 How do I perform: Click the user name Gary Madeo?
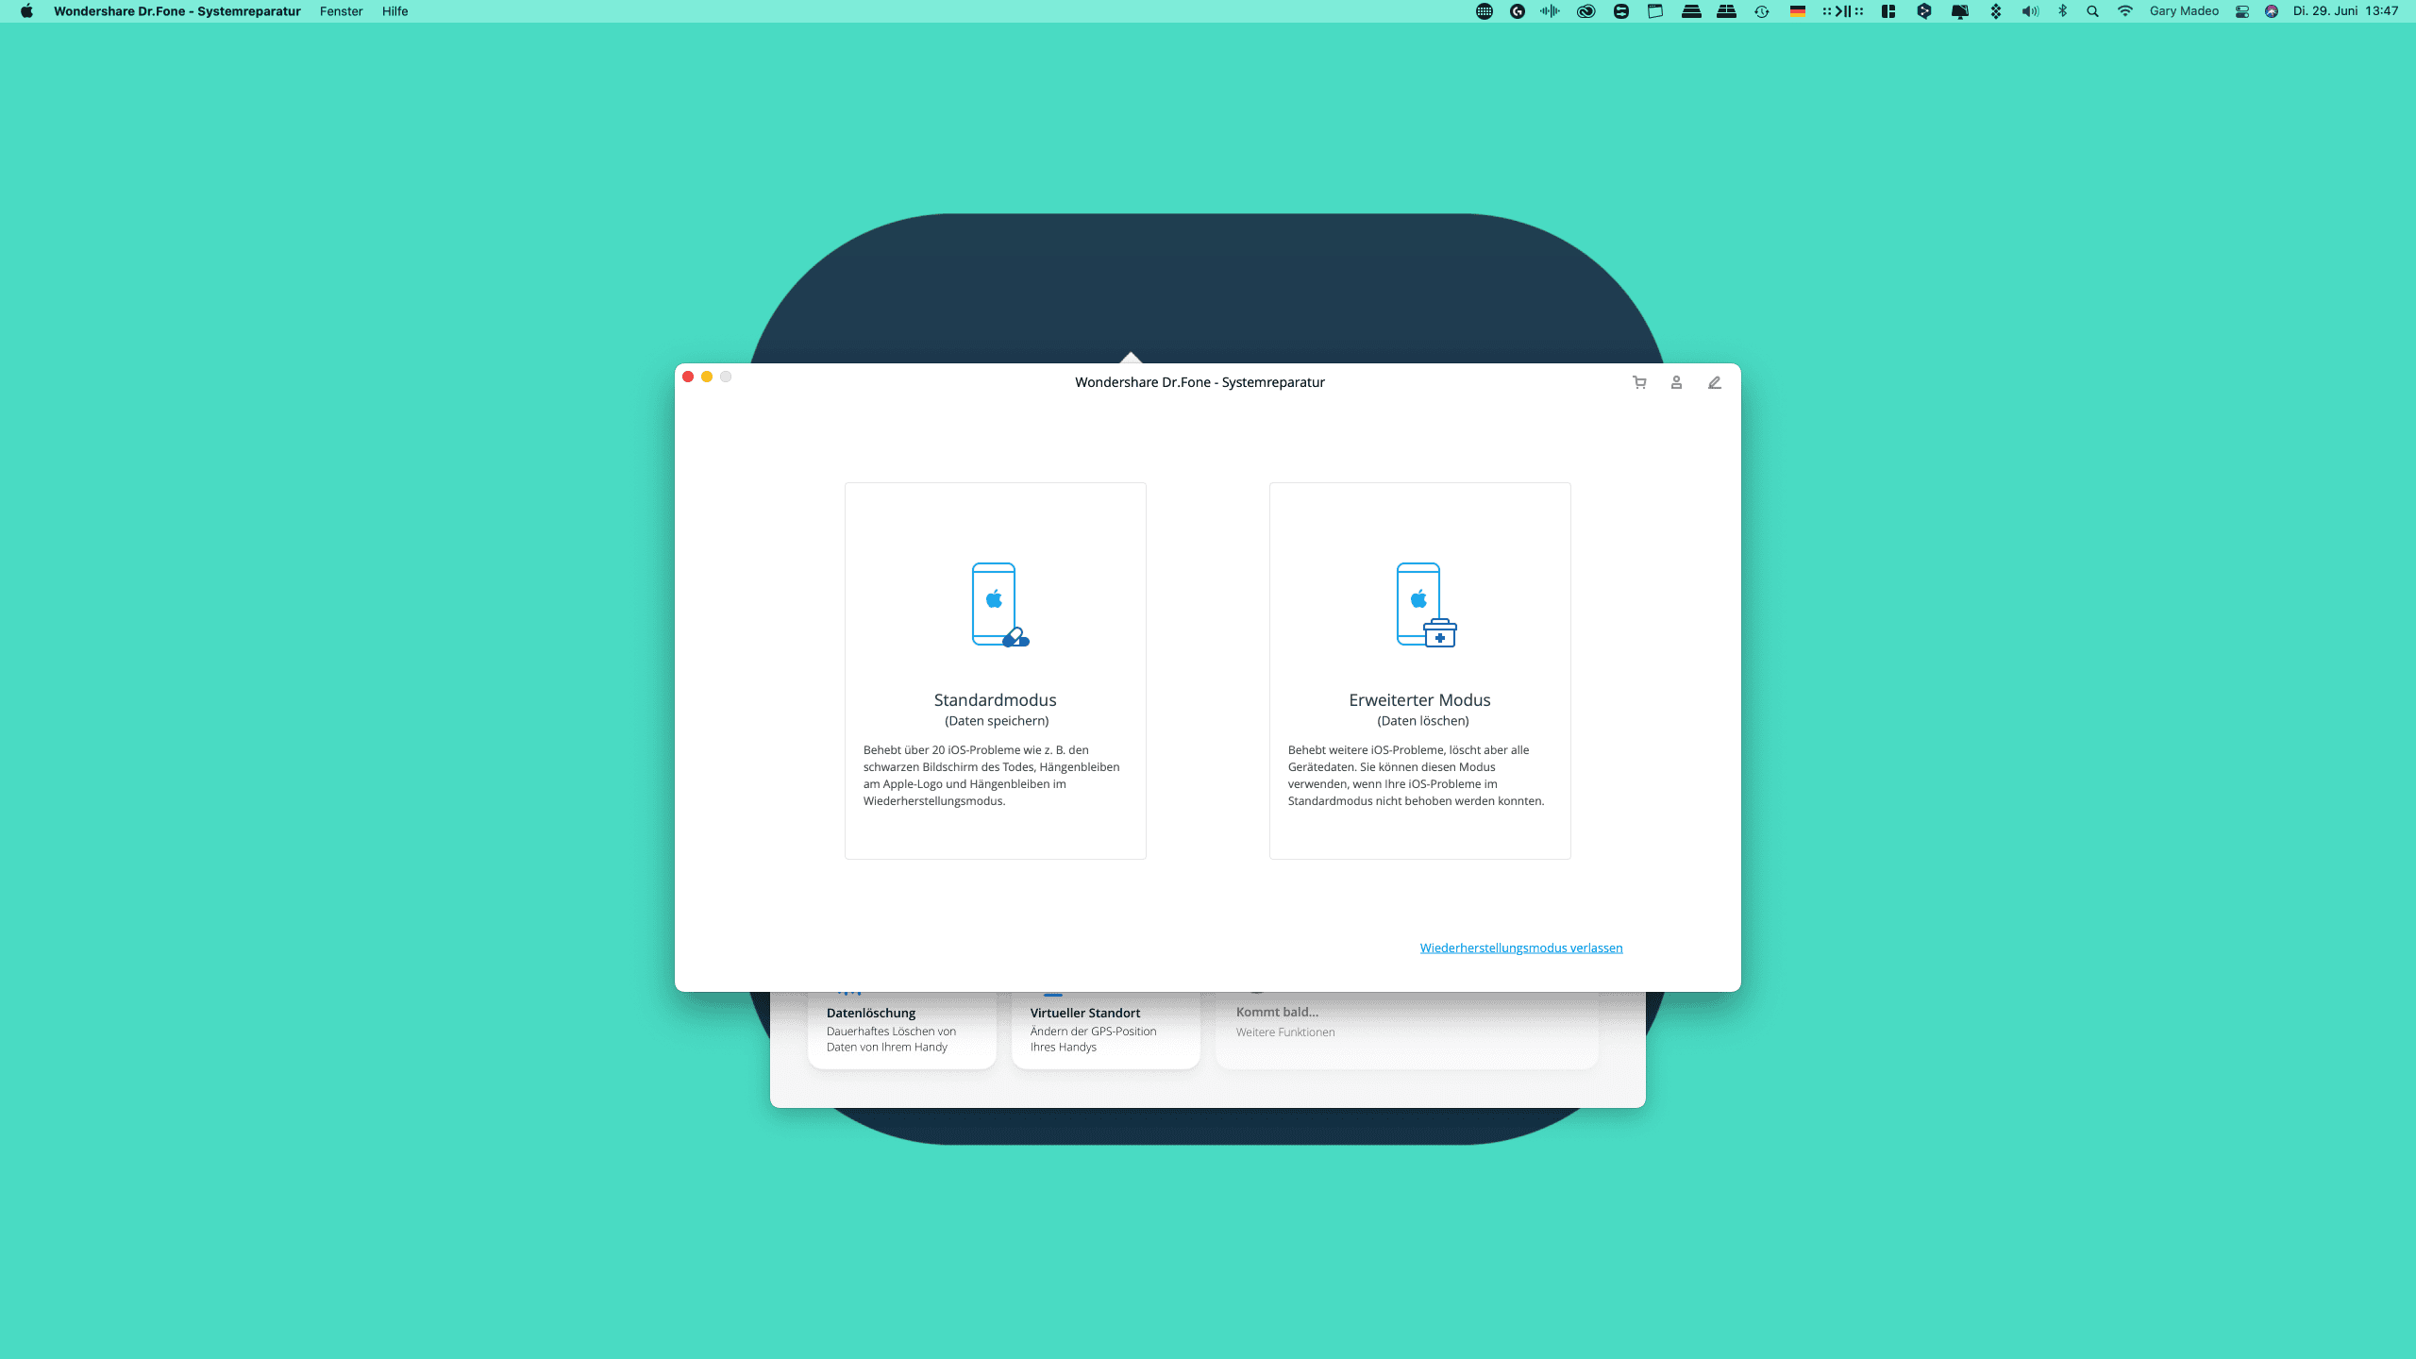point(2184,11)
